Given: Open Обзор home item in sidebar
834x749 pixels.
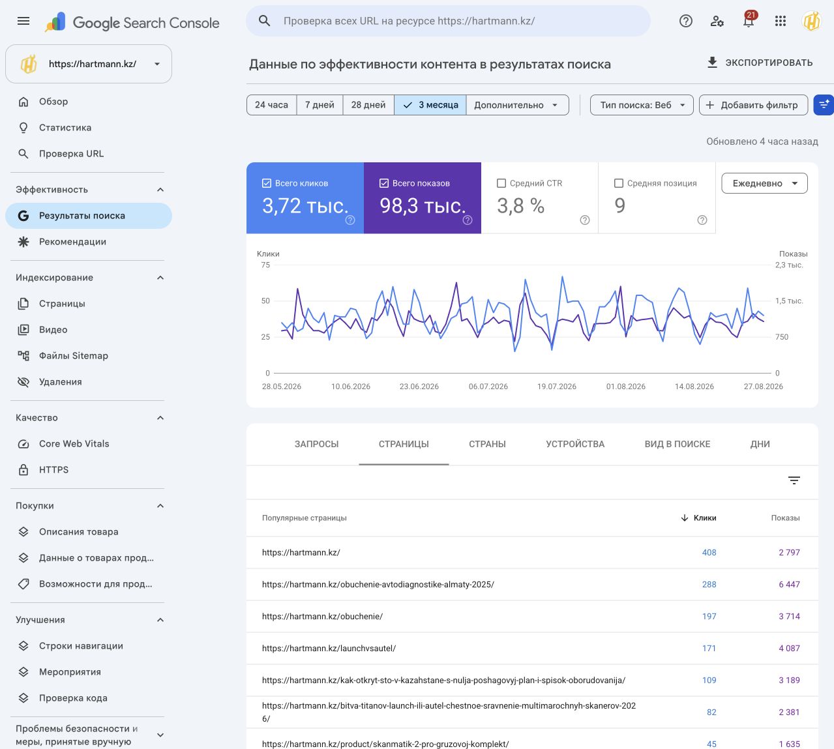Looking at the screenshot, I should pos(89,102).
